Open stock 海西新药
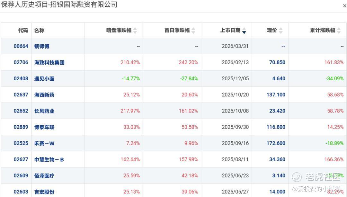 pos(44,95)
